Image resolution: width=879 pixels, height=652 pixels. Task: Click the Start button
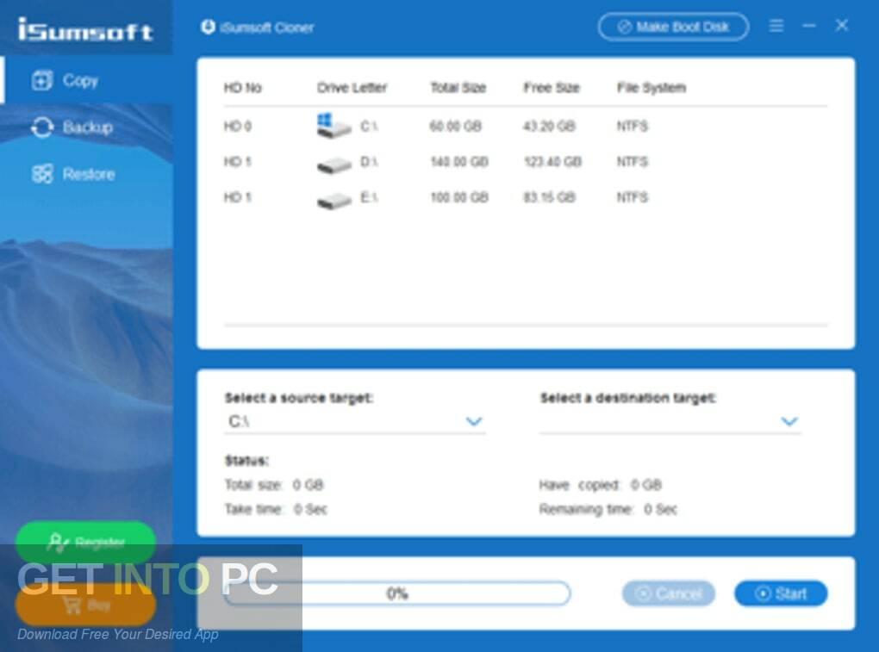click(781, 593)
